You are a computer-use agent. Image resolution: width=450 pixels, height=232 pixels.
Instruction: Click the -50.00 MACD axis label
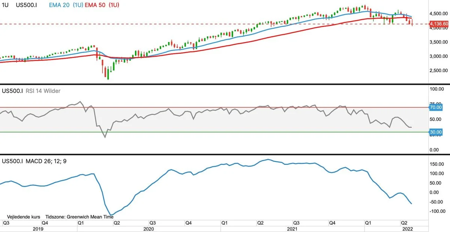tap(436, 202)
